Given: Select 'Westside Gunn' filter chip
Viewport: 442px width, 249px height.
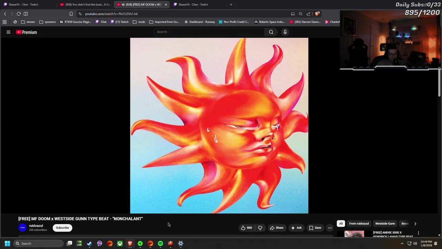Looking at the screenshot, I should tap(385, 223).
